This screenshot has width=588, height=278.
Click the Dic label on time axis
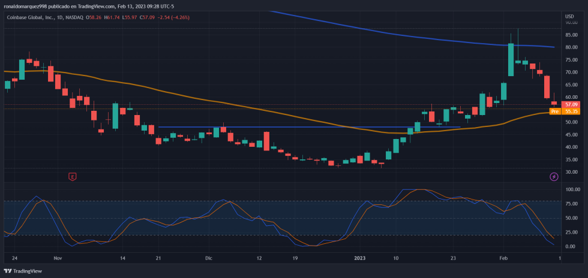pos(209,258)
